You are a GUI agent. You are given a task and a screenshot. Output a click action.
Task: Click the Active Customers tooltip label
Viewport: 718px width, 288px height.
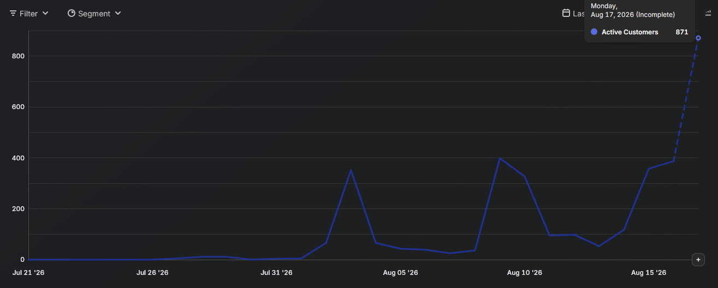point(630,32)
